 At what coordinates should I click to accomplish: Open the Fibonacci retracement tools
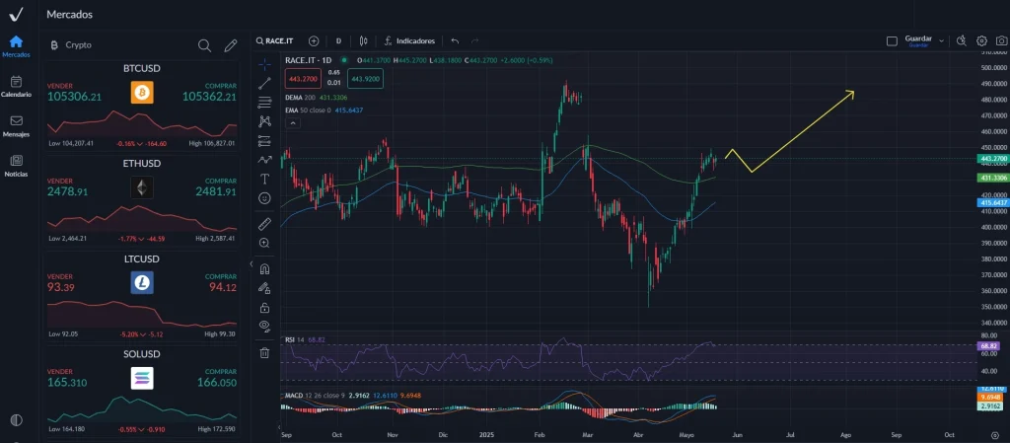[264, 103]
